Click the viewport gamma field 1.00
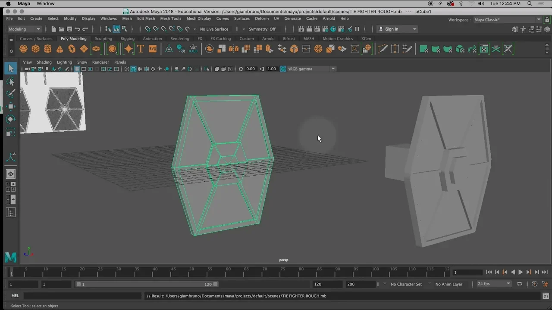 click(271, 69)
